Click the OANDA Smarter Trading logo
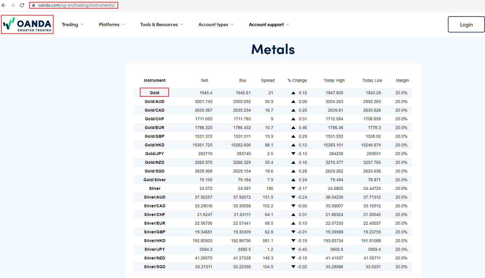Image resolution: width=485 pixels, height=278 pixels. [27, 25]
